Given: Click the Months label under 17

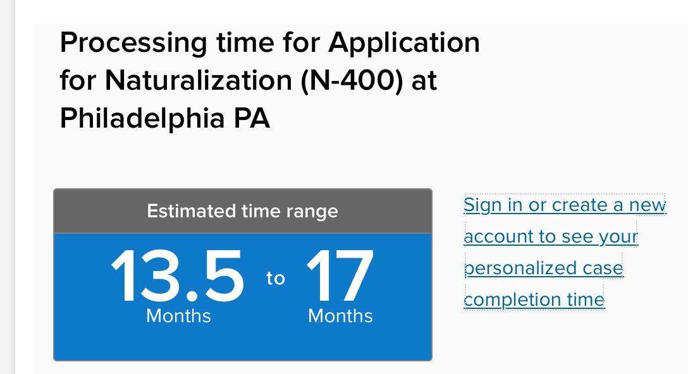Looking at the screenshot, I should pyautogui.click(x=340, y=316).
